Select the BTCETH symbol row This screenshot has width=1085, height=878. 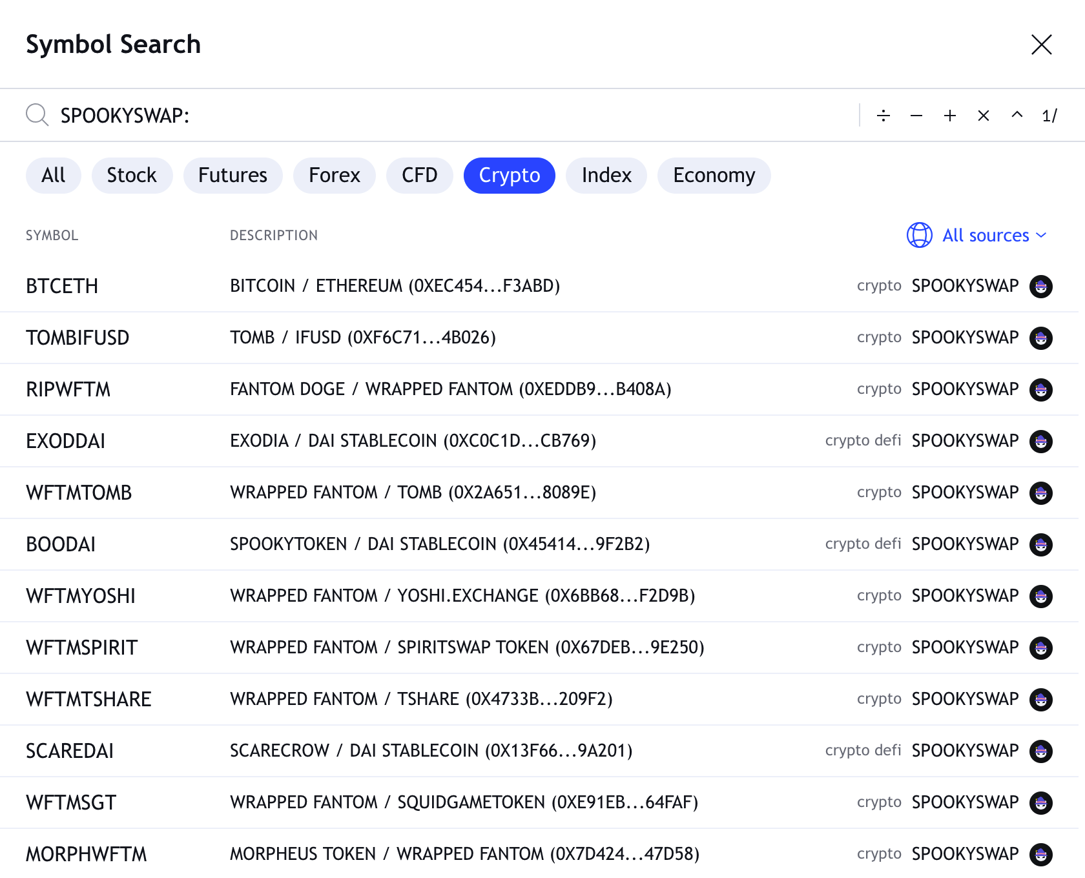pyautogui.click(x=539, y=286)
